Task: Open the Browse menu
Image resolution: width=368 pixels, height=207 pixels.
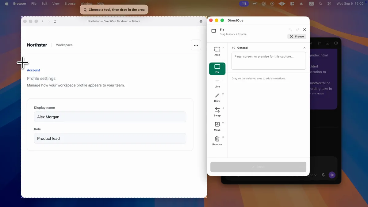Action: [x=70, y=4]
